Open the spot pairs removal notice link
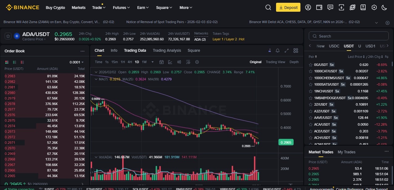 pyautogui.click(x=172, y=22)
